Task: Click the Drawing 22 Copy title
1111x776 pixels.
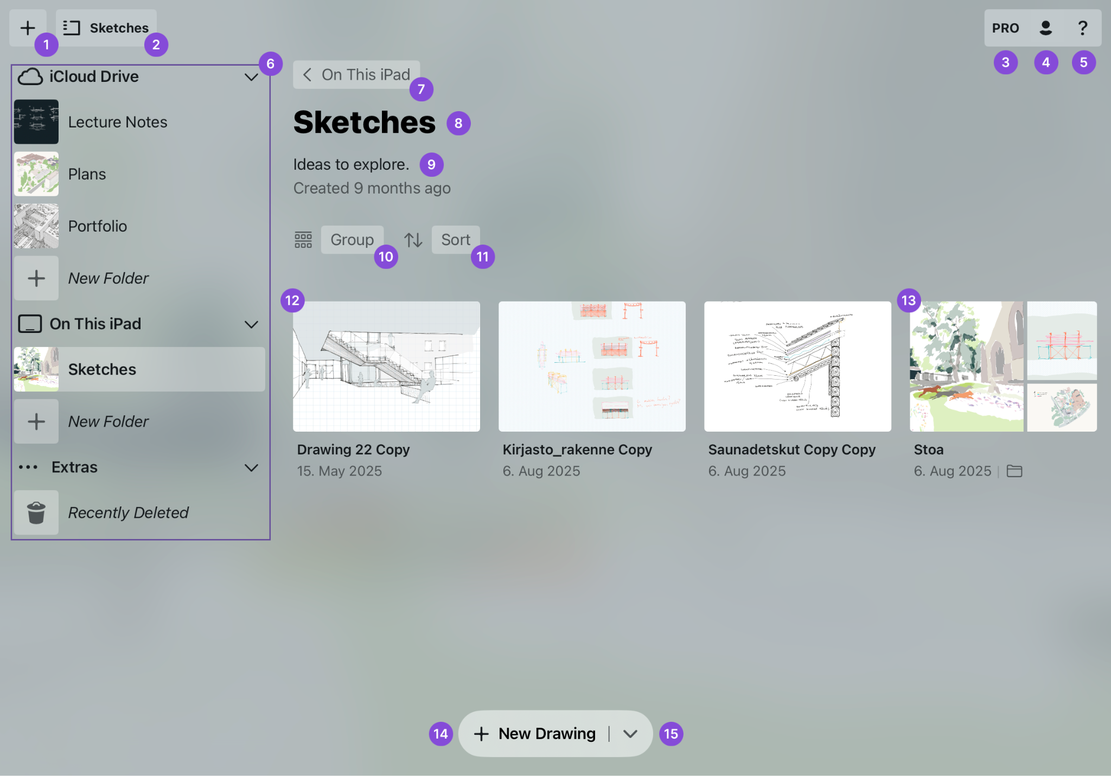Action: click(353, 450)
